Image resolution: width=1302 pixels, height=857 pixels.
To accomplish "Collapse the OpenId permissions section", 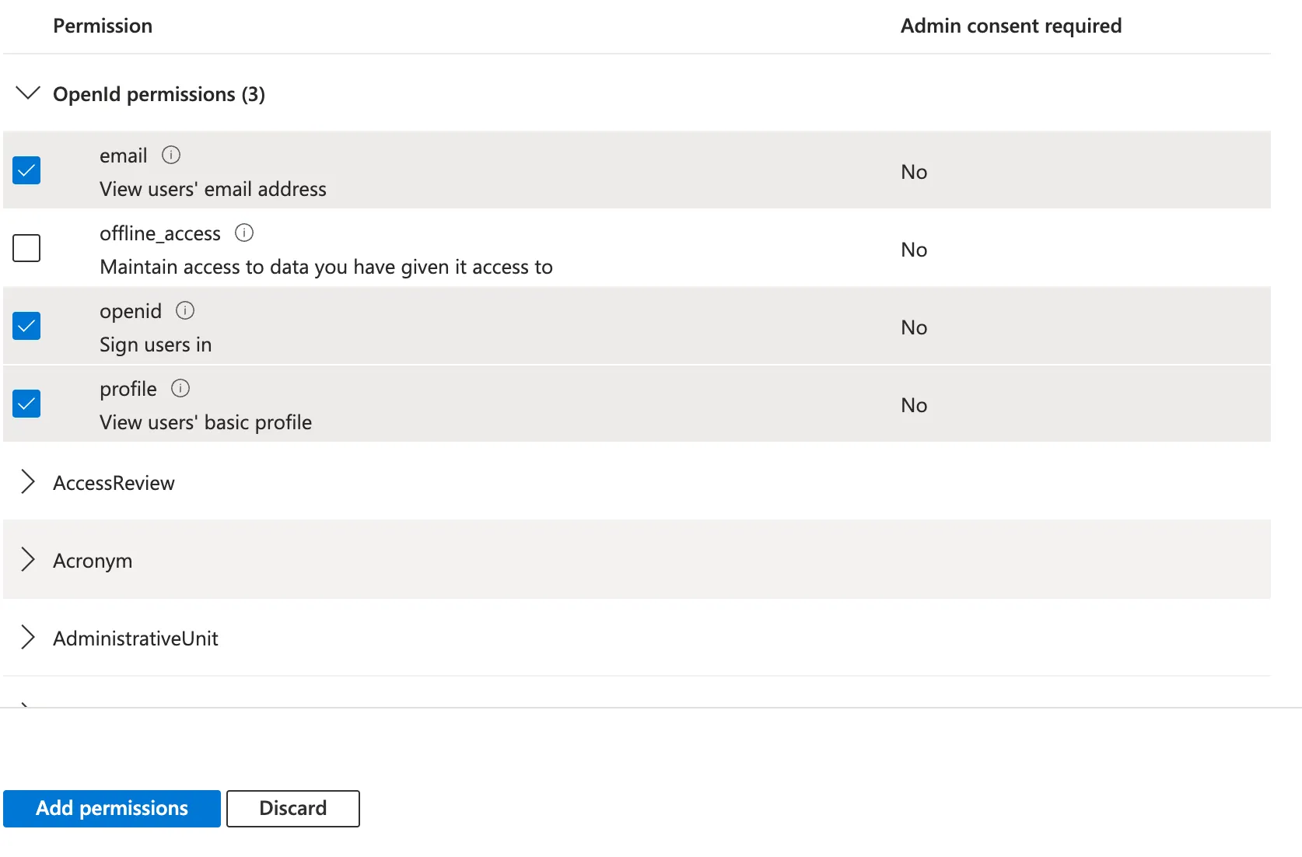I will [x=28, y=93].
